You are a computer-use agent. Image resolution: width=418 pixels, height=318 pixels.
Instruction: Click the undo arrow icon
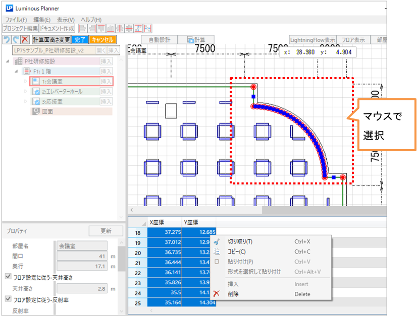tap(6, 39)
